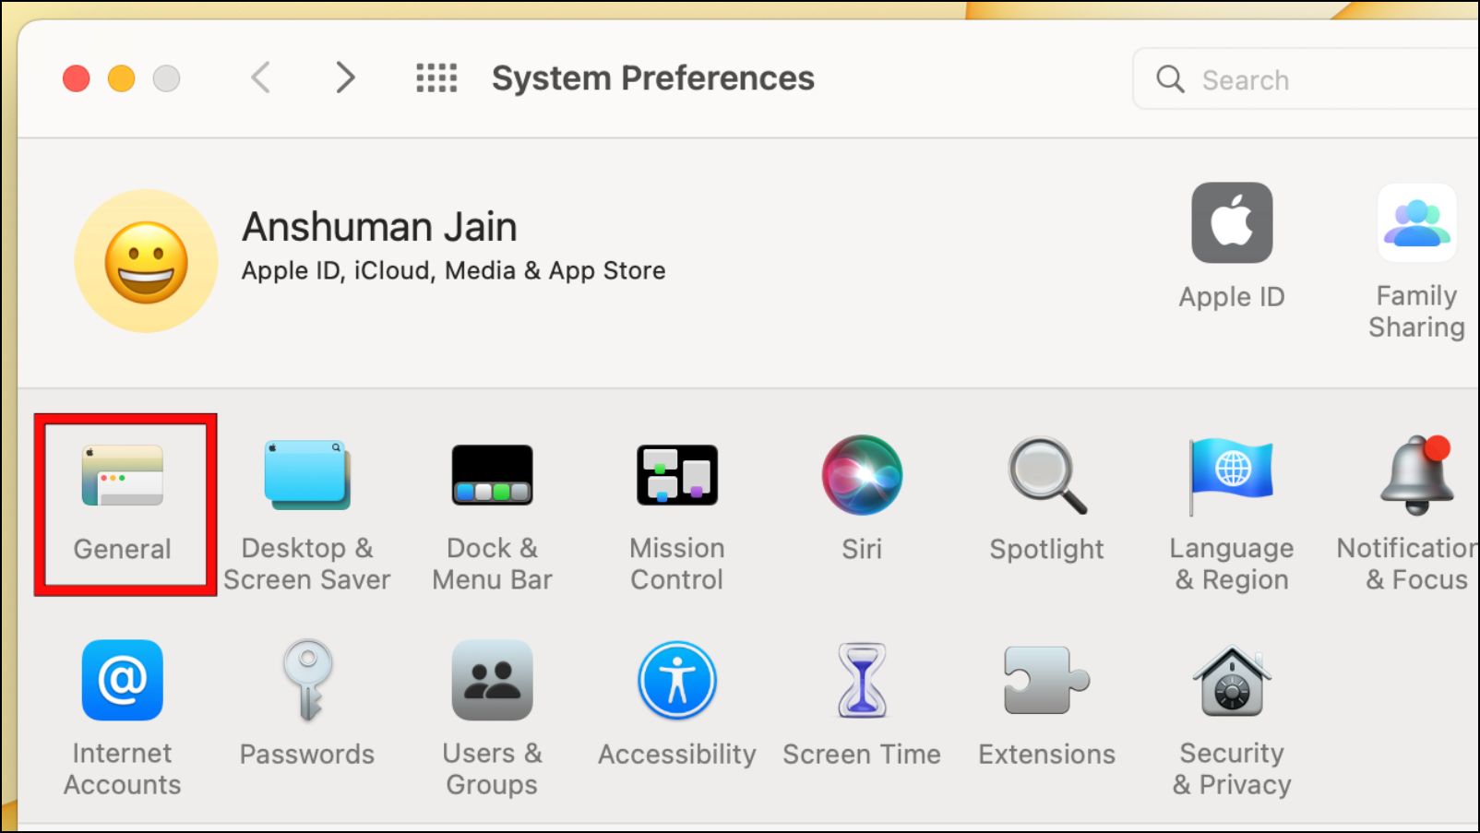This screenshot has height=833, width=1480.
Task: Go forward with the right chevron
Action: point(345,77)
